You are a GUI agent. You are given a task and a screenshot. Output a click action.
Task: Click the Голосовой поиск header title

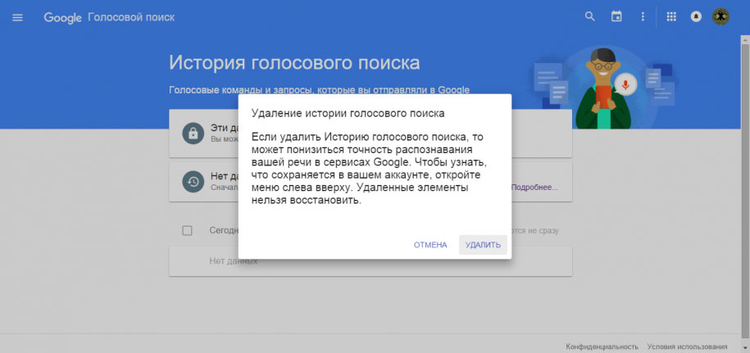[131, 18]
